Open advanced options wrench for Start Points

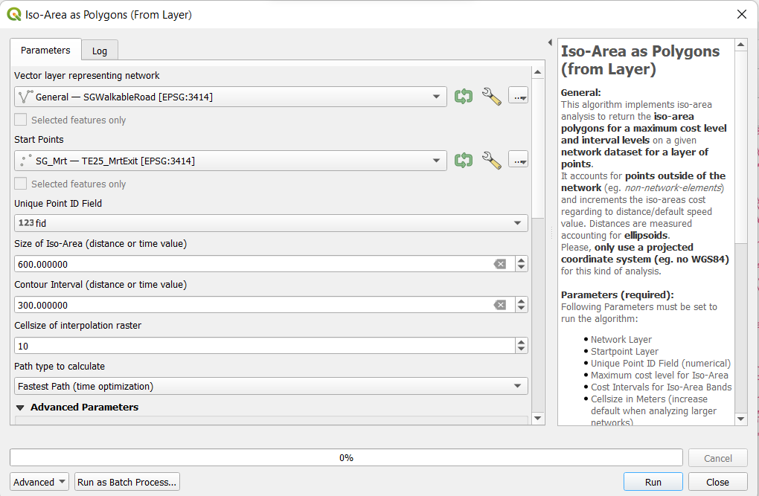491,161
